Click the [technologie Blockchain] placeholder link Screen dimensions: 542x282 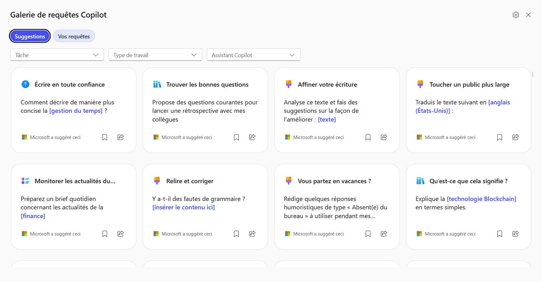pos(481,199)
